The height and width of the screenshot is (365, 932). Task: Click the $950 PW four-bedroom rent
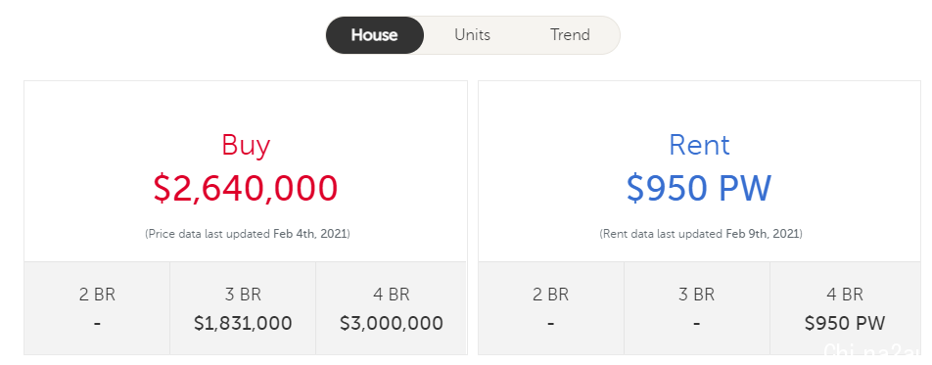(x=845, y=323)
